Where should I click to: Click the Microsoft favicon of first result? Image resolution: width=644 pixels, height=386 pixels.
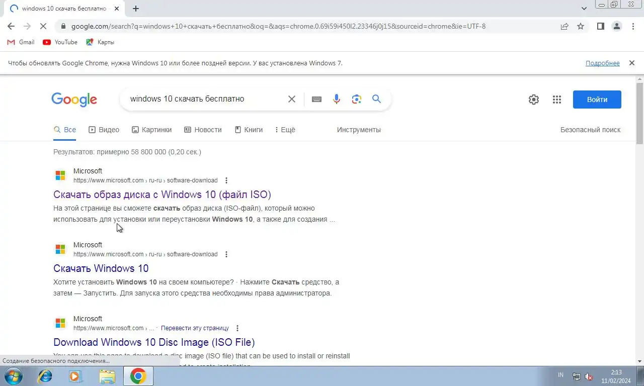pos(60,175)
